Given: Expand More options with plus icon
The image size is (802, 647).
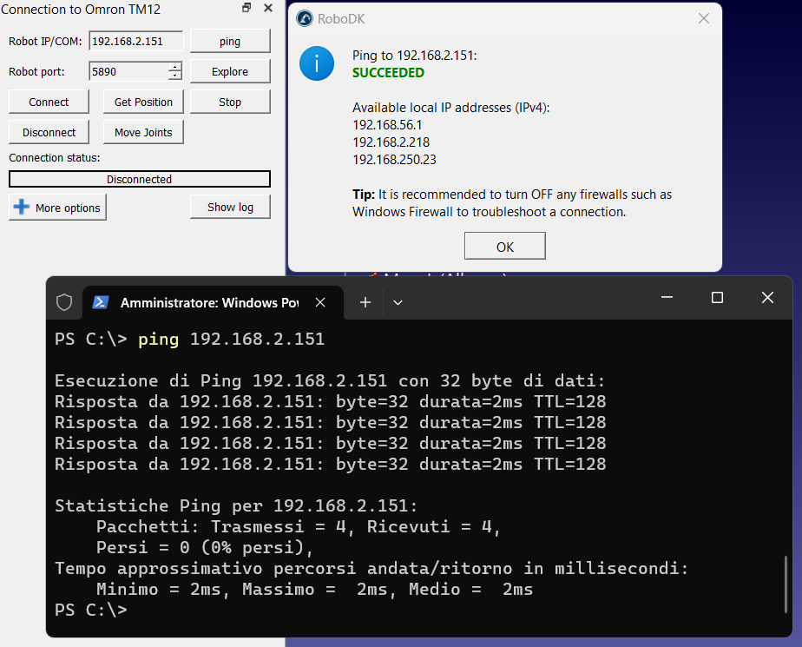Looking at the screenshot, I should pos(57,208).
